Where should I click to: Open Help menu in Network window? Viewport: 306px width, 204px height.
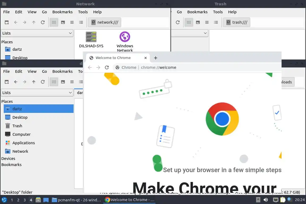97,12
